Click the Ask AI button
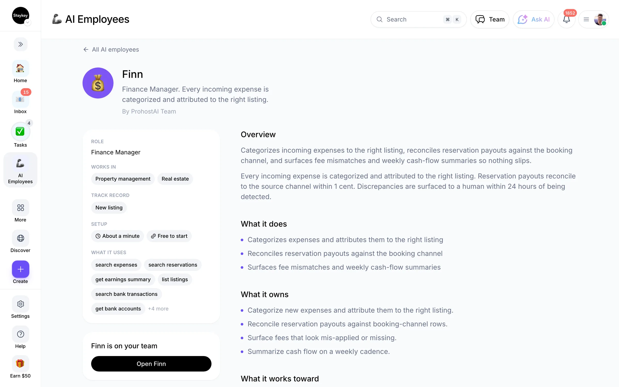Image resolution: width=619 pixels, height=387 pixels. [x=533, y=19]
